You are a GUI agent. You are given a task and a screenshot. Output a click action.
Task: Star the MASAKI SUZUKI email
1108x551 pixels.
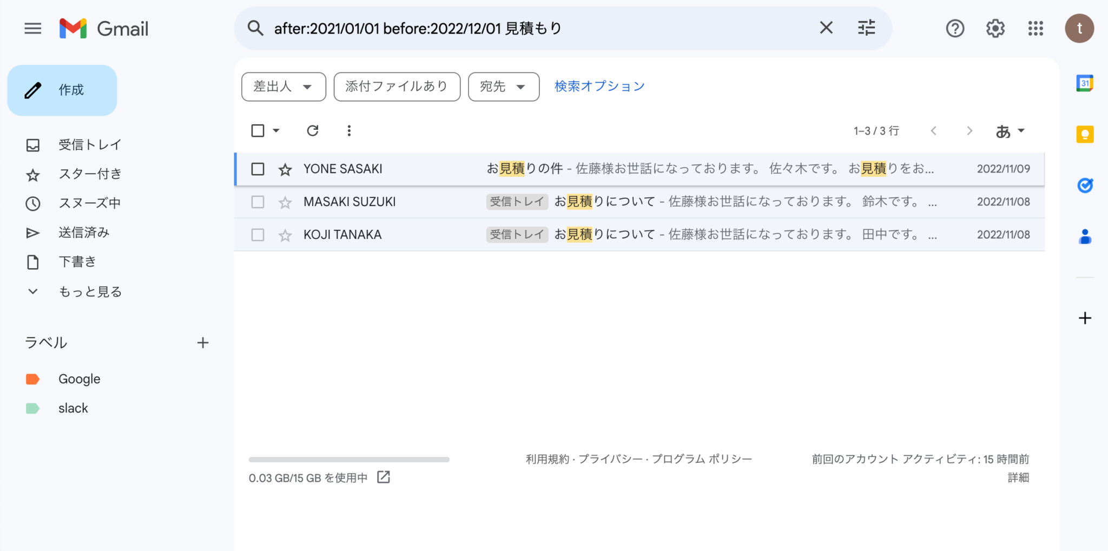point(285,202)
